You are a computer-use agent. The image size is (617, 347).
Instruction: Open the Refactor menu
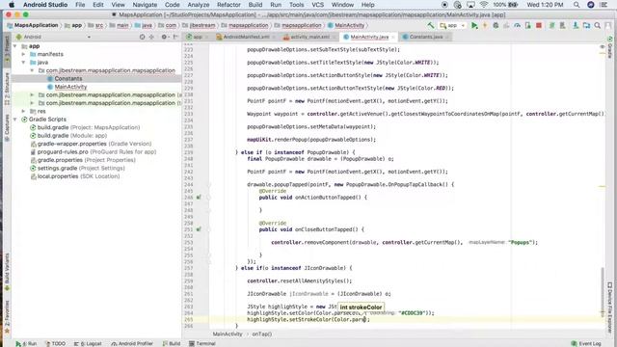(228, 5)
